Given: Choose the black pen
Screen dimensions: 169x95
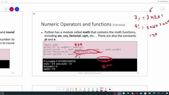Looking at the screenshot, I should [x=106, y=90].
